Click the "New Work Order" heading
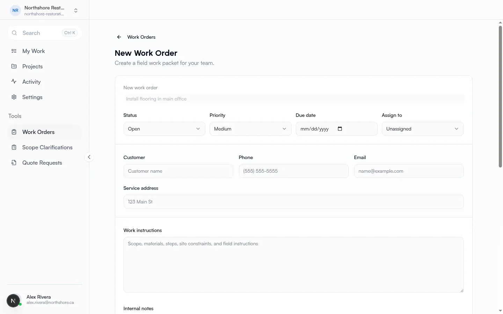 coord(146,53)
